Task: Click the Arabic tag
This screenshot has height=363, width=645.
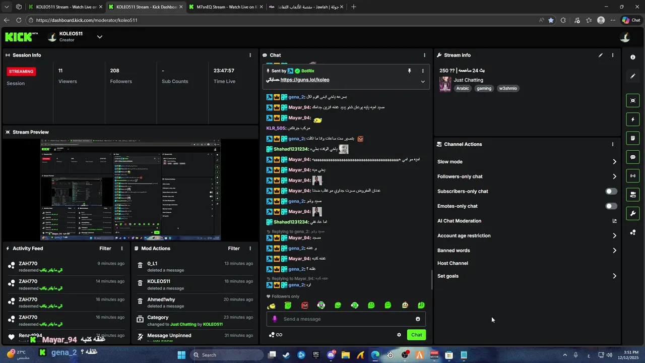Action: pos(463,88)
